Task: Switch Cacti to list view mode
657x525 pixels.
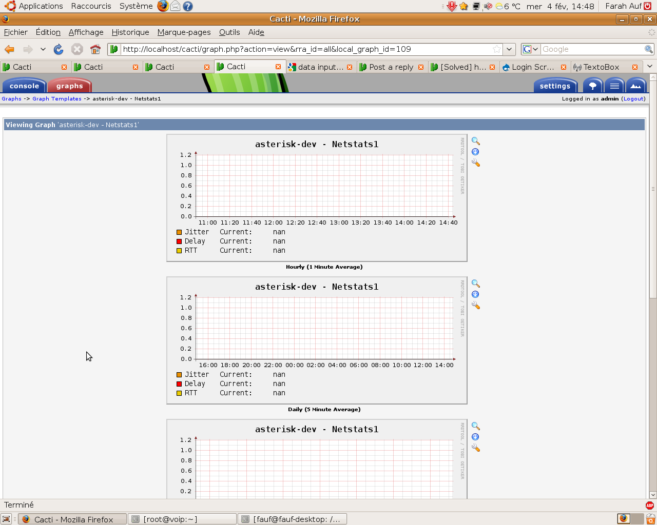Action: click(614, 86)
